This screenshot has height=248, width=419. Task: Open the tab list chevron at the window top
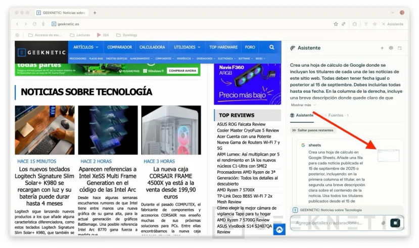pyautogui.click(x=393, y=13)
